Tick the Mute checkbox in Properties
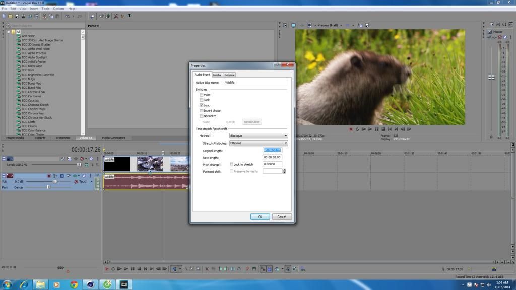The width and height of the screenshot is (516, 290). tap(202, 95)
